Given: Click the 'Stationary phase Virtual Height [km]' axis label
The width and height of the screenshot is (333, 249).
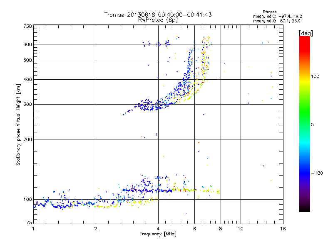Looking at the screenshot, I should point(18,125).
